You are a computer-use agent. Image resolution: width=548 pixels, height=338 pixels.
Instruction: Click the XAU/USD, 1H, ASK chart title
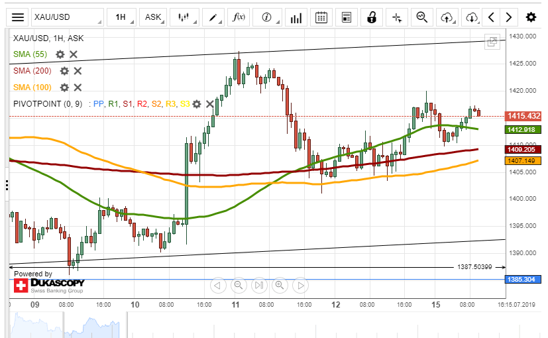pos(48,38)
